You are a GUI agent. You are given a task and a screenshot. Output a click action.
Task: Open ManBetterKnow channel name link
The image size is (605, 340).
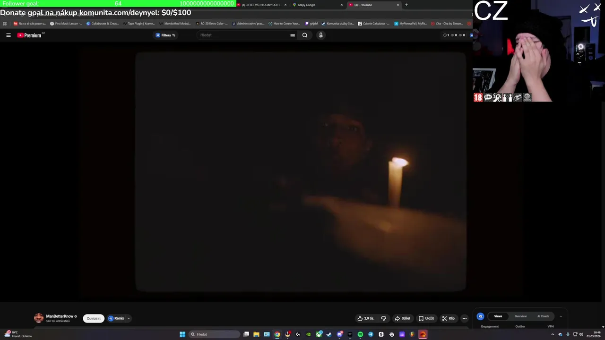point(60,316)
